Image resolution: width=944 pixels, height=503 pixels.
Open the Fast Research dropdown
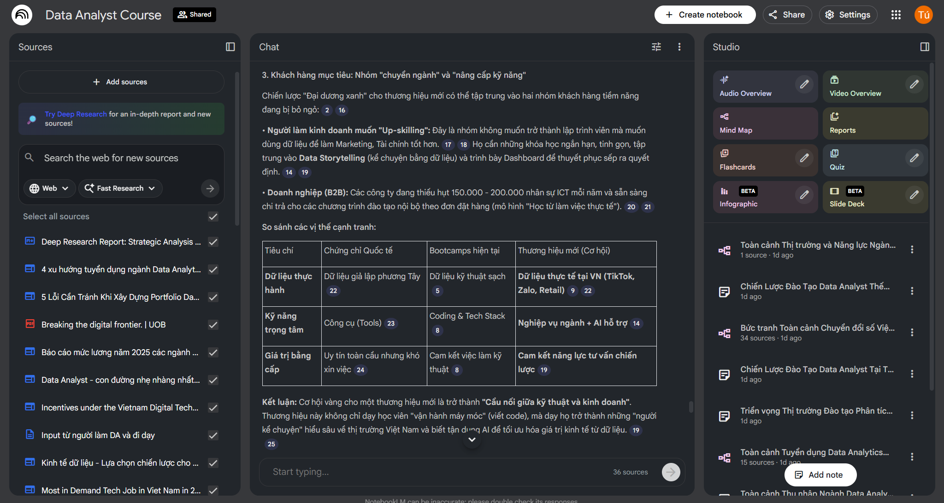tap(120, 188)
